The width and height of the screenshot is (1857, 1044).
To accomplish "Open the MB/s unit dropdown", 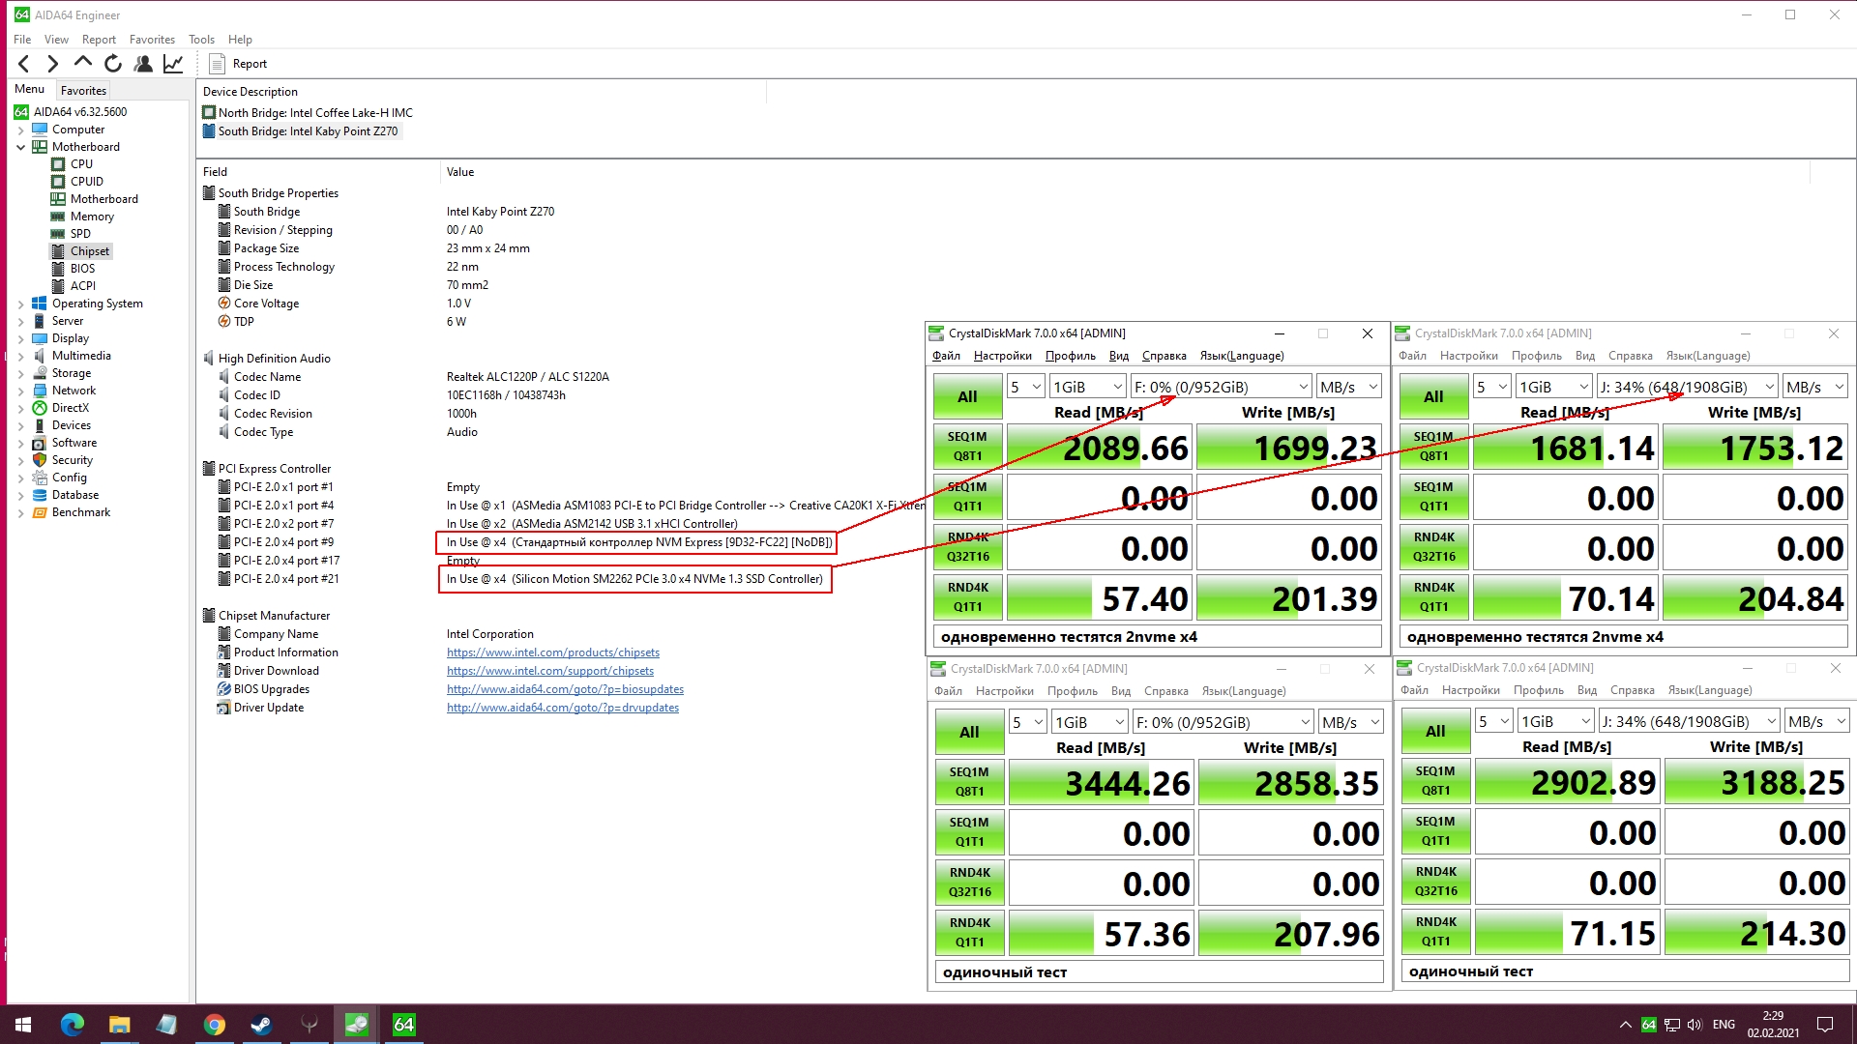I will tap(1348, 388).
